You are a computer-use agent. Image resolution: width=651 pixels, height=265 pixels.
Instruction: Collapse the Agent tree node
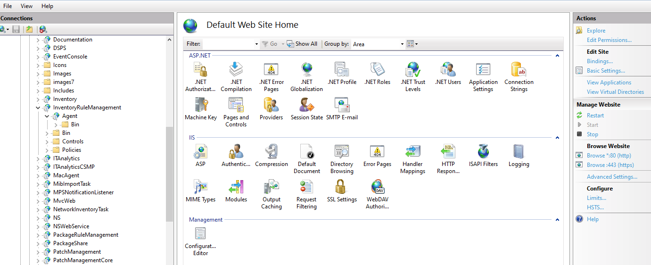click(47, 116)
